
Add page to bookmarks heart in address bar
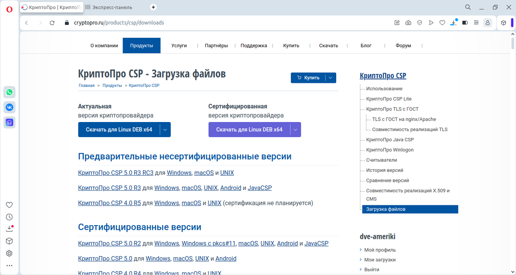442,23
